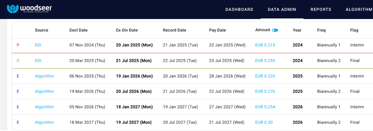The image size is (373, 131).
Task: Click the Ex-Div Date column header
Action: [x=127, y=30]
